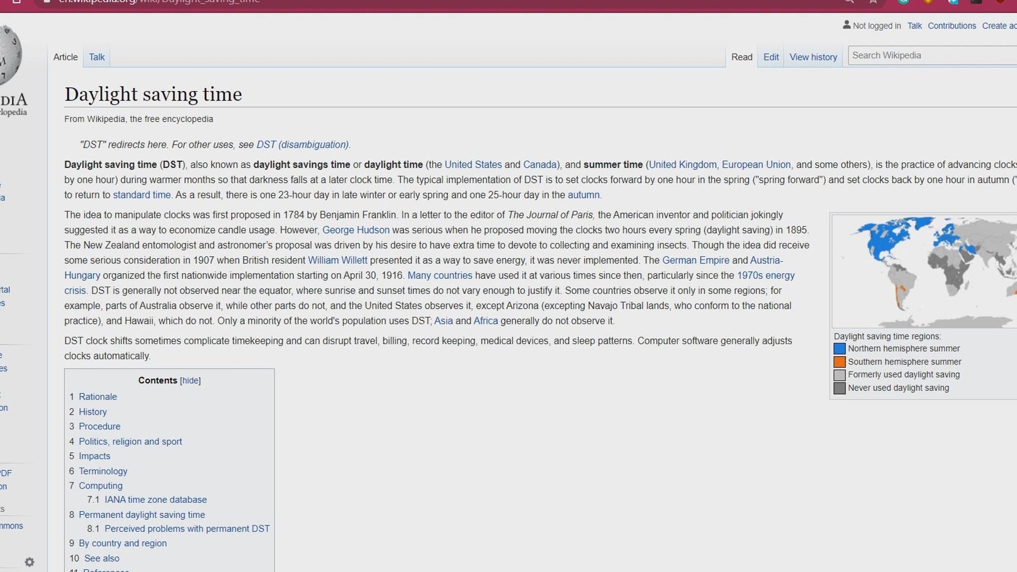Jump to the See also section

[102, 558]
